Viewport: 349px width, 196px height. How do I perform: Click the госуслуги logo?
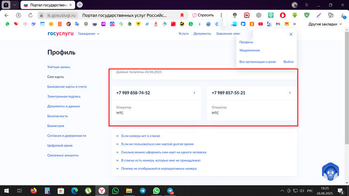(60, 33)
